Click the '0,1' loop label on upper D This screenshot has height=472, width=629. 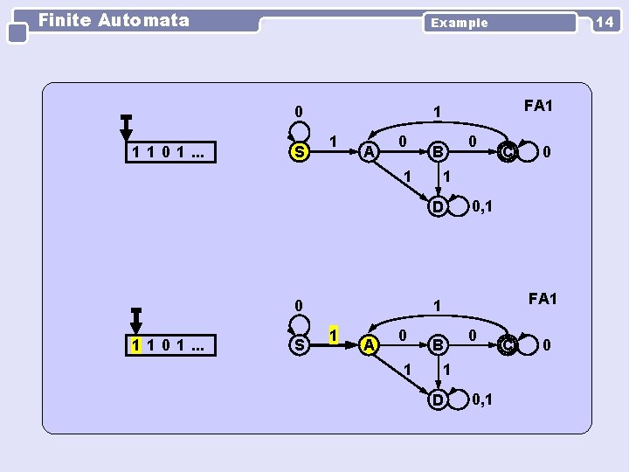click(x=481, y=206)
